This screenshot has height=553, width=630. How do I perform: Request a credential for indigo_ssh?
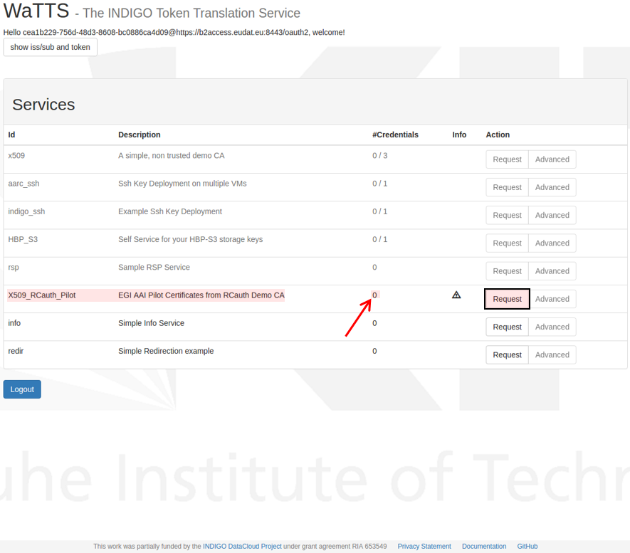pyautogui.click(x=507, y=215)
